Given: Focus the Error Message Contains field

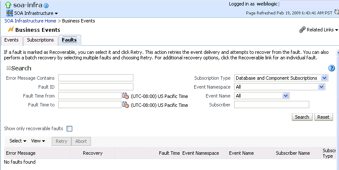Looking at the screenshot, I should click(x=96, y=78).
